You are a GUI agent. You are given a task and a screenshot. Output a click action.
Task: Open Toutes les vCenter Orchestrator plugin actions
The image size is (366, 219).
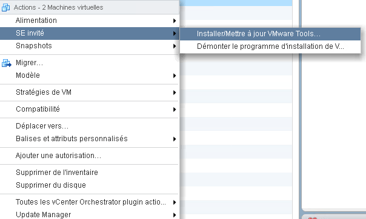click(90, 202)
